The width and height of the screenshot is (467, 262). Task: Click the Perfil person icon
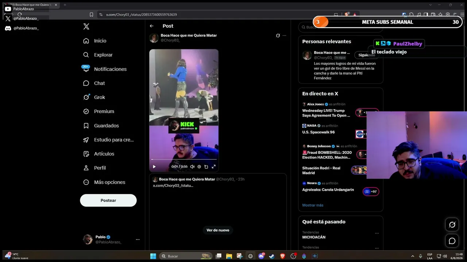(x=86, y=168)
